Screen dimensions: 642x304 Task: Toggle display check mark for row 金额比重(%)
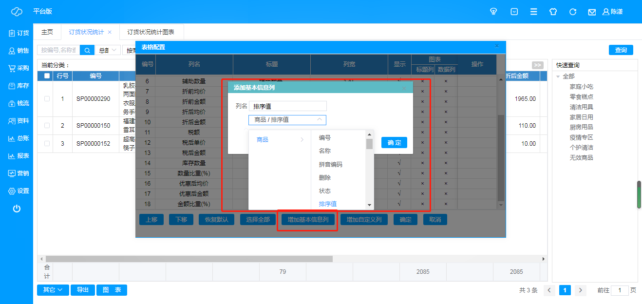(x=399, y=204)
